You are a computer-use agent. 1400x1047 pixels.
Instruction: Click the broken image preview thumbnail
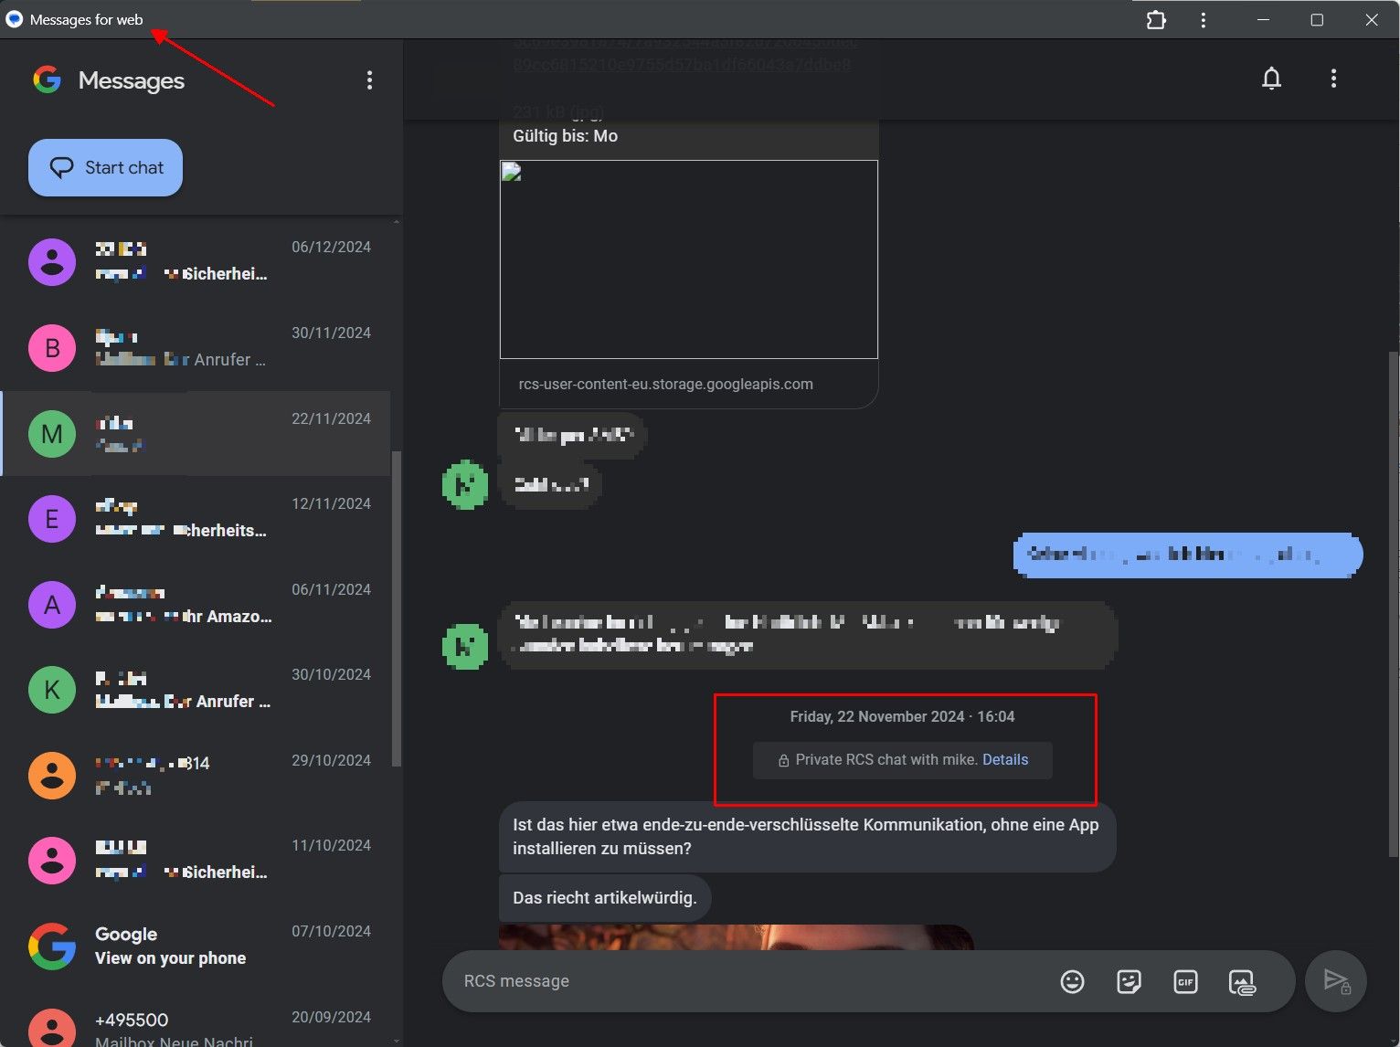[688, 259]
